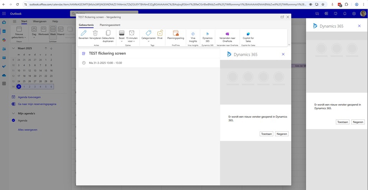Open Copilot app in left rail
The width and height of the screenshot is (368, 190).
(x=4, y=40)
